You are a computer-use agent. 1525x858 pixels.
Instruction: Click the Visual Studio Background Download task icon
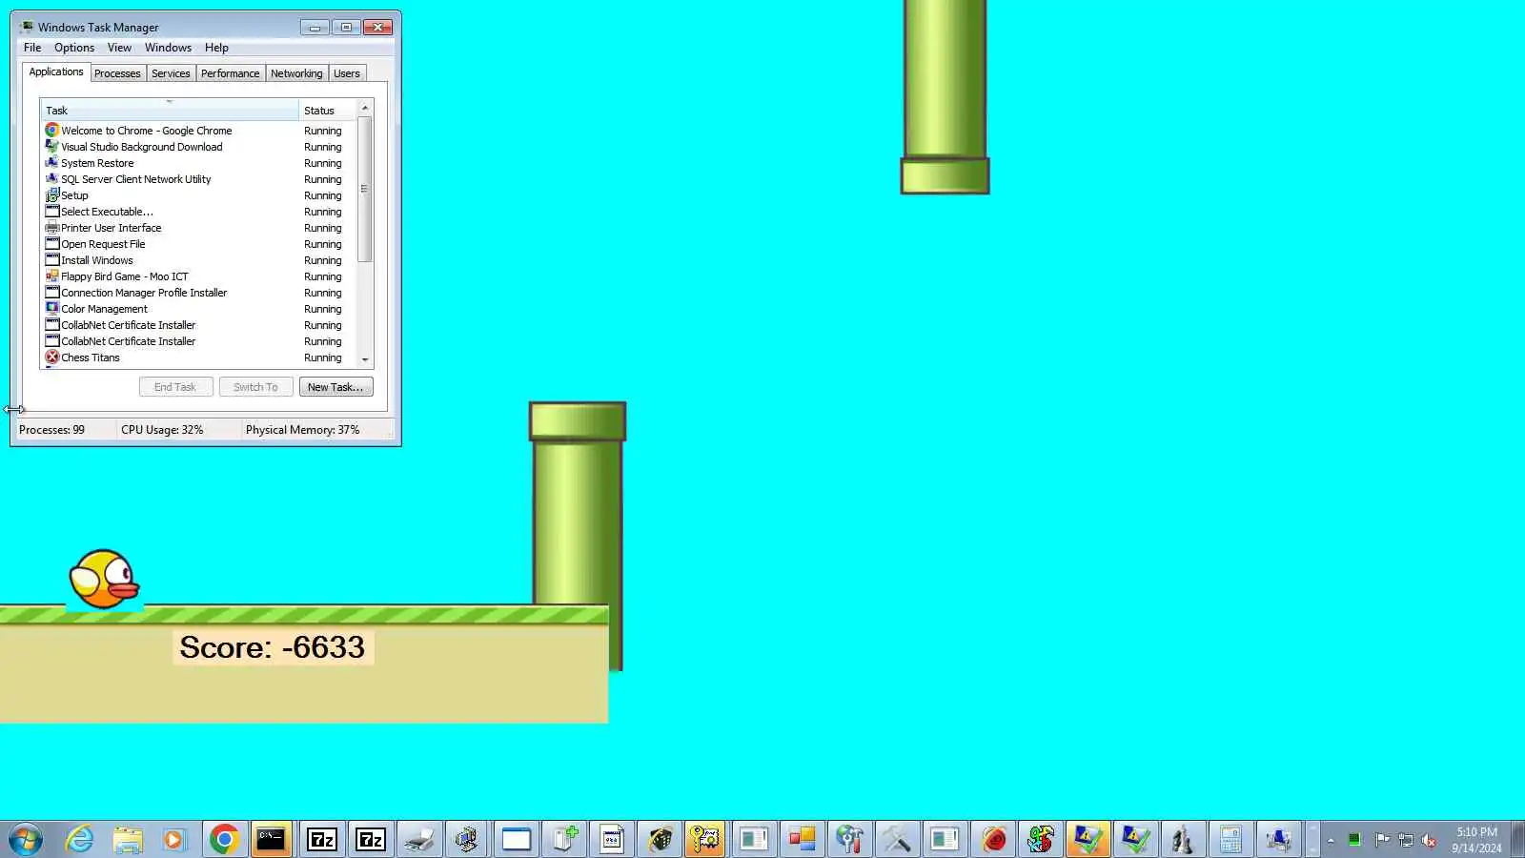tap(52, 147)
